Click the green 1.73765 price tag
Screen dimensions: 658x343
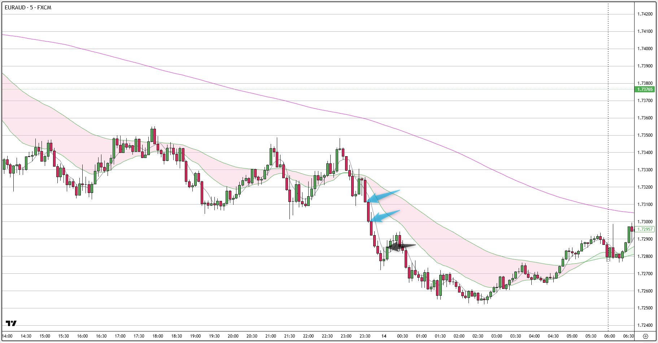tap(644, 89)
